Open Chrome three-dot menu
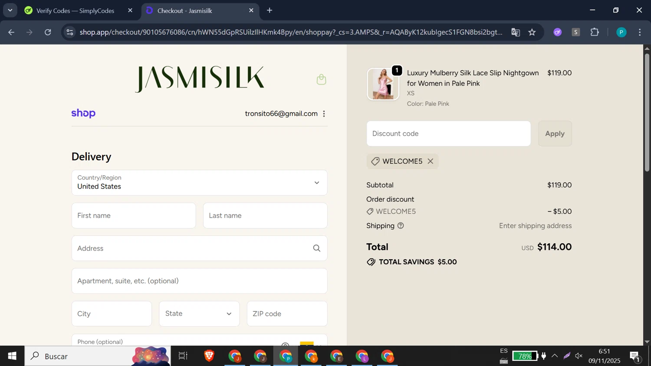Image resolution: width=651 pixels, height=366 pixels. (x=640, y=32)
